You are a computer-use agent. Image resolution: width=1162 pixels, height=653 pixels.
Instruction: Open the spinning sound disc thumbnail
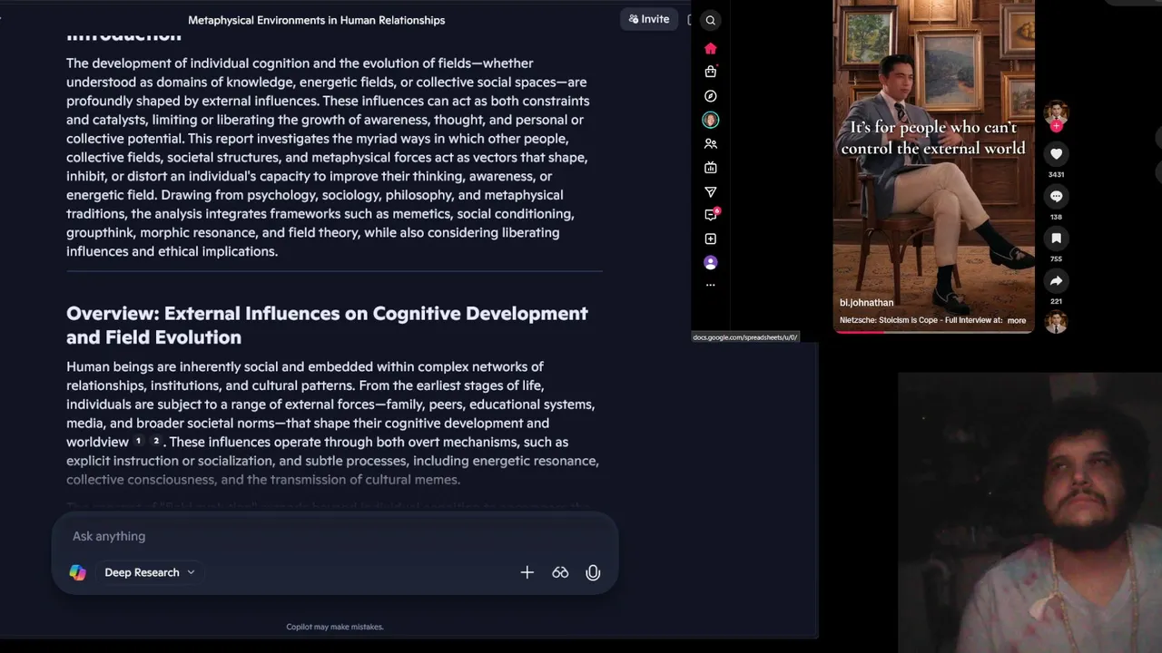coord(1056,322)
